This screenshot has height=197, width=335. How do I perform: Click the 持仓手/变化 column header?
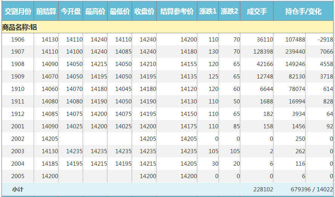tap(304, 12)
